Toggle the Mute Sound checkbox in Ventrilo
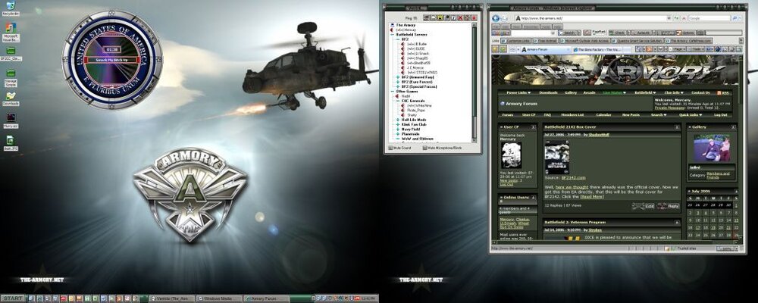 coord(391,148)
